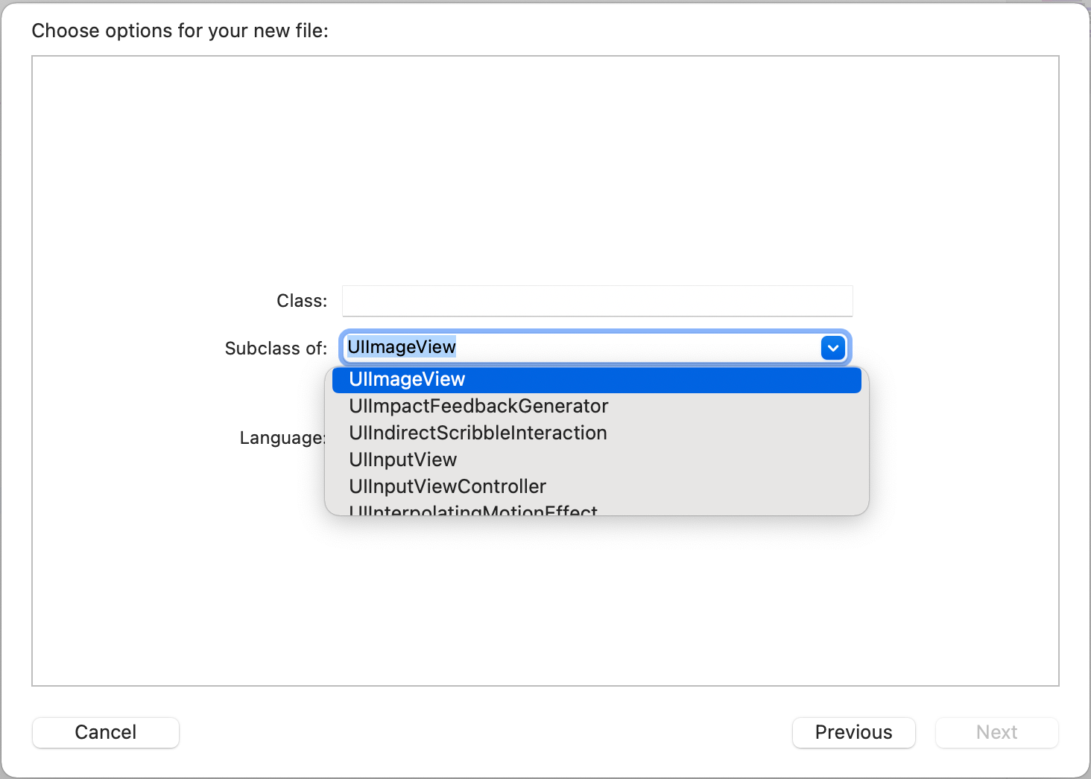Click into the Class name text field

(596, 301)
